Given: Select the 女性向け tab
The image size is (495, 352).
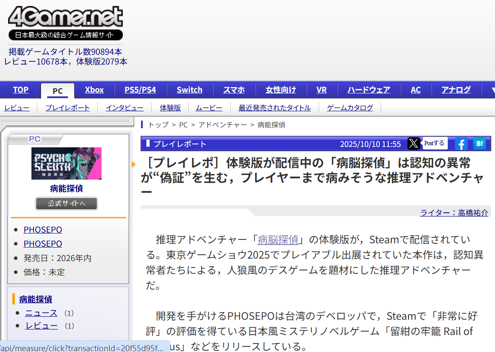Looking at the screenshot, I should [281, 90].
